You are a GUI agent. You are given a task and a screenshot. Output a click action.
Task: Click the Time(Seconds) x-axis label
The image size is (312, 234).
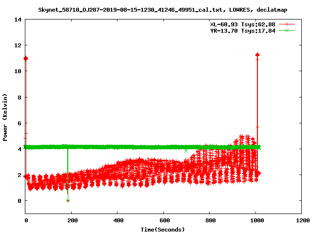point(162,230)
